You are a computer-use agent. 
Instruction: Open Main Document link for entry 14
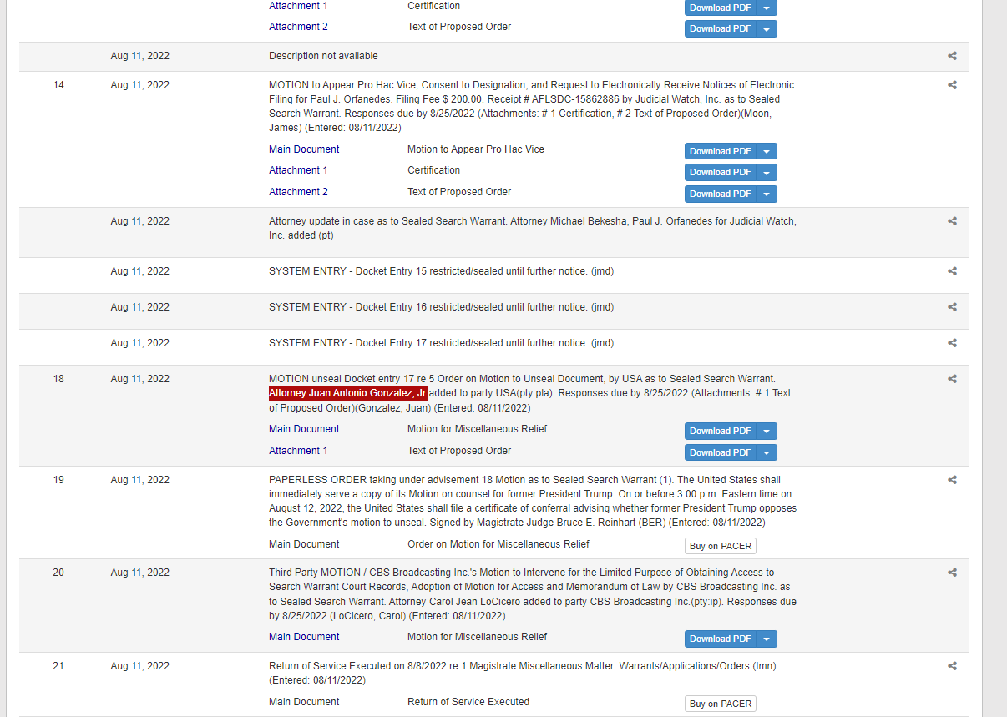click(x=304, y=149)
